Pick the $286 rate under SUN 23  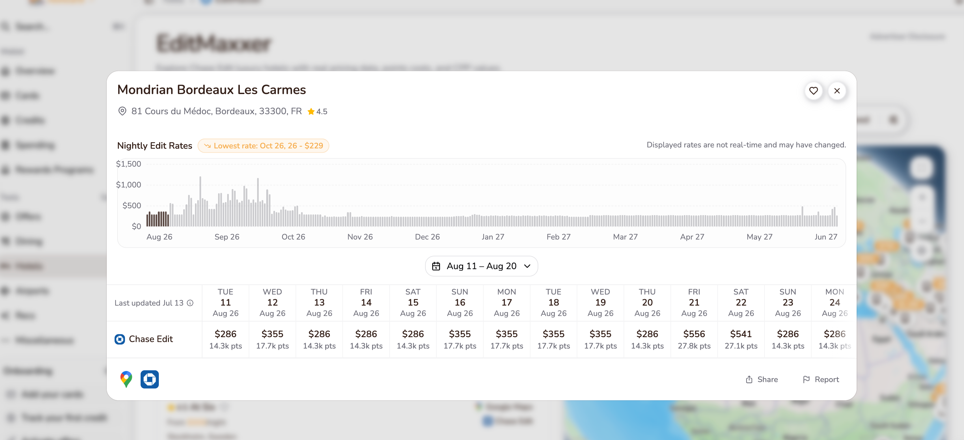point(788,339)
